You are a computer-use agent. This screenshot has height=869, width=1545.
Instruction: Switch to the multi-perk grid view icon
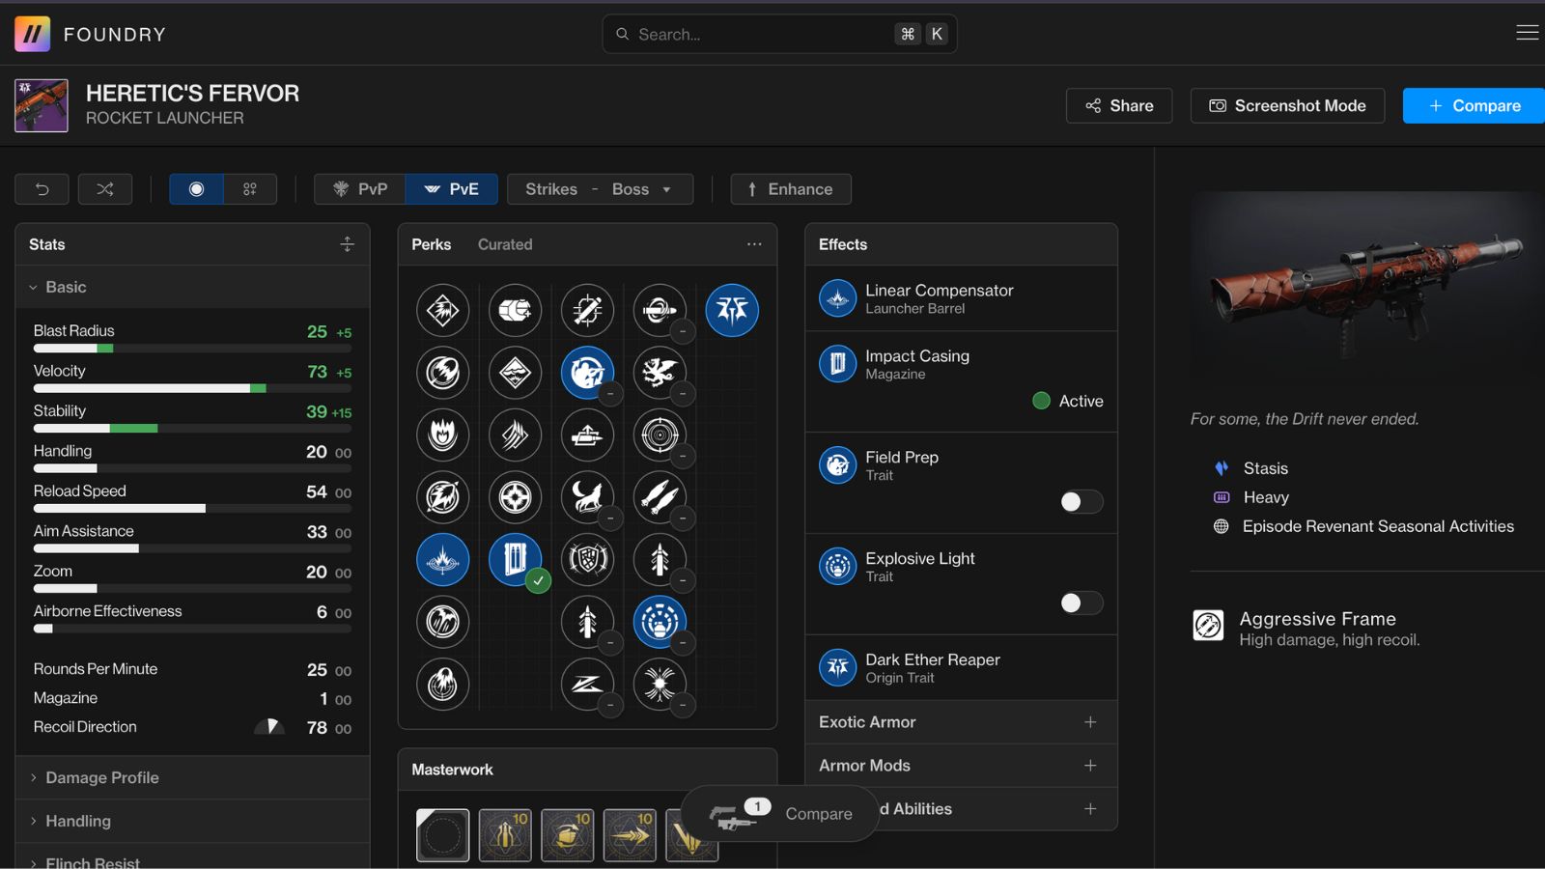[250, 189]
